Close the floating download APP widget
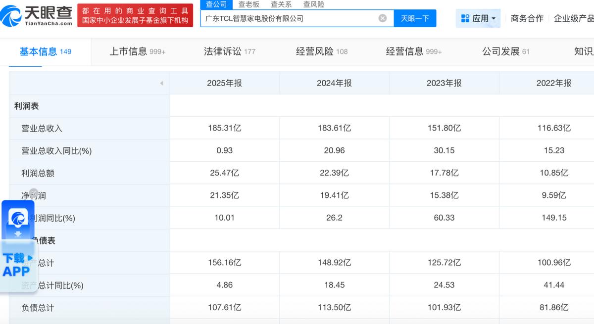 point(33,193)
